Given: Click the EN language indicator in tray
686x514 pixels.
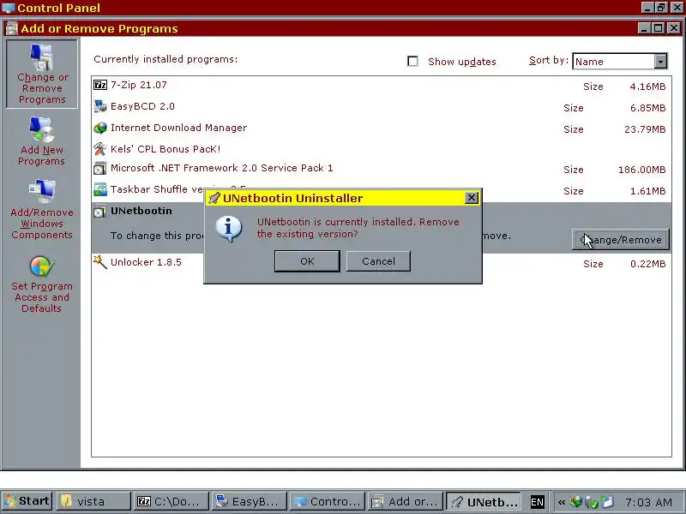Looking at the screenshot, I should (x=538, y=502).
